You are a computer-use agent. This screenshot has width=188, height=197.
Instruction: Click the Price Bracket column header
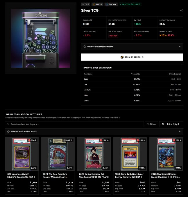click(x=175, y=74)
